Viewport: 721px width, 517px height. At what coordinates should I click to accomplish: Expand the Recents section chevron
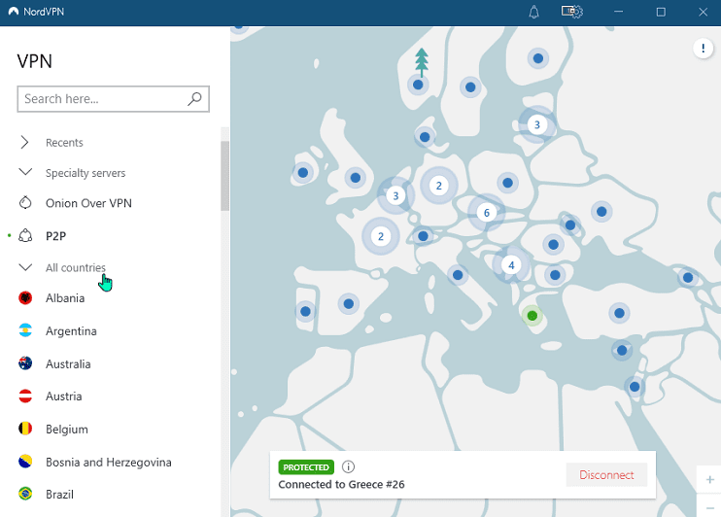pyautogui.click(x=25, y=142)
